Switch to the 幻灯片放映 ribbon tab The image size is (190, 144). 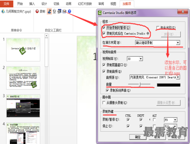click(85, 4)
